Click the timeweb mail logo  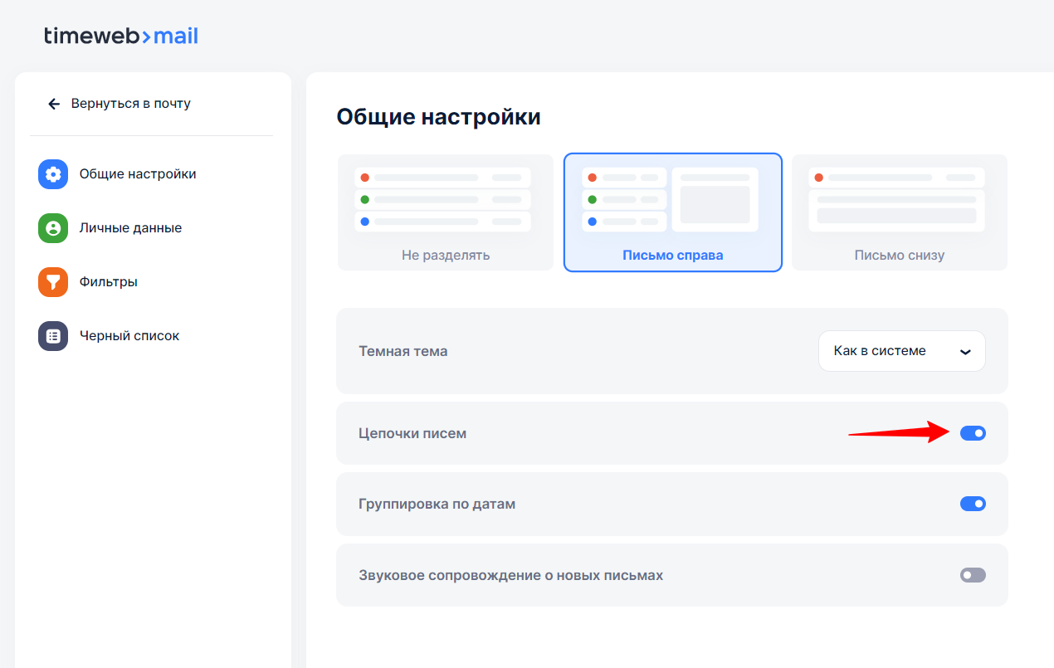[x=121, y=36]
